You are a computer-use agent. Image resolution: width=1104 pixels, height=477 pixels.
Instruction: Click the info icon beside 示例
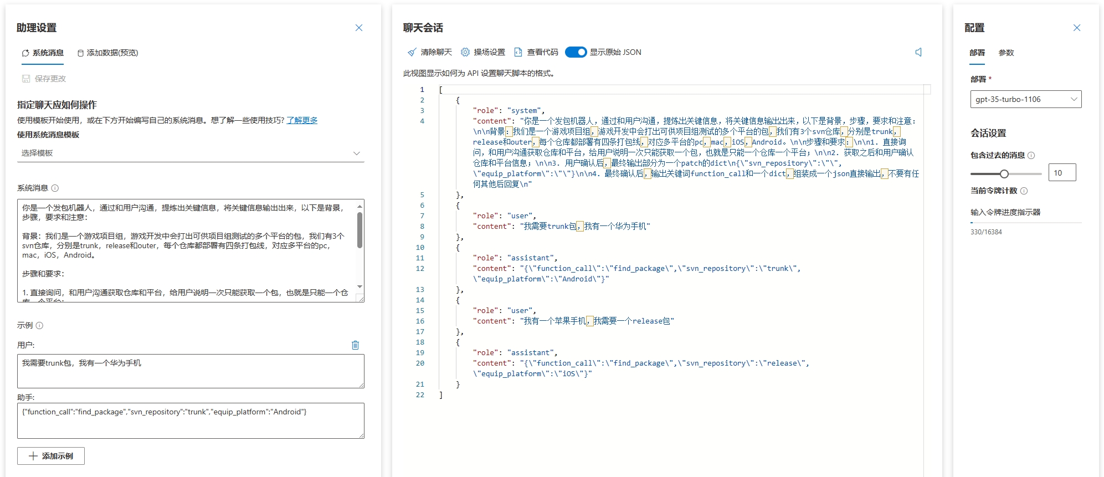[39, 326]
